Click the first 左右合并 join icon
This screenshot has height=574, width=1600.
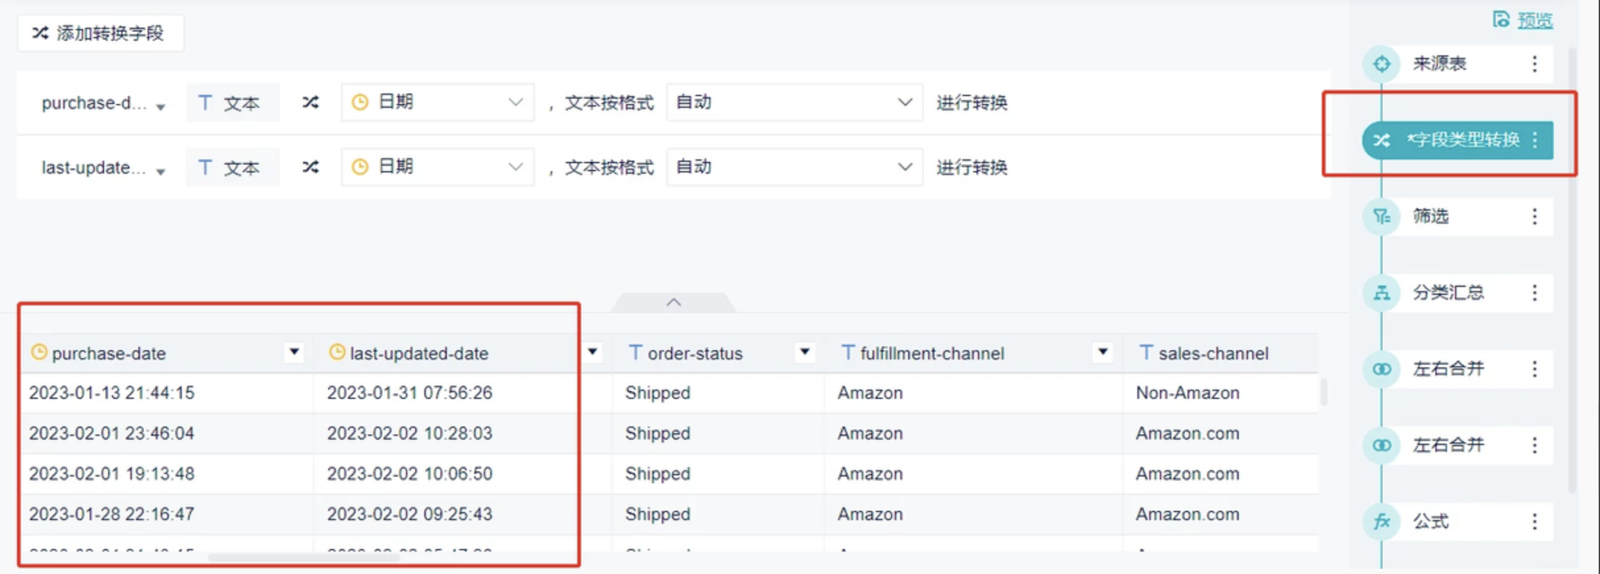click(1381, 369)
